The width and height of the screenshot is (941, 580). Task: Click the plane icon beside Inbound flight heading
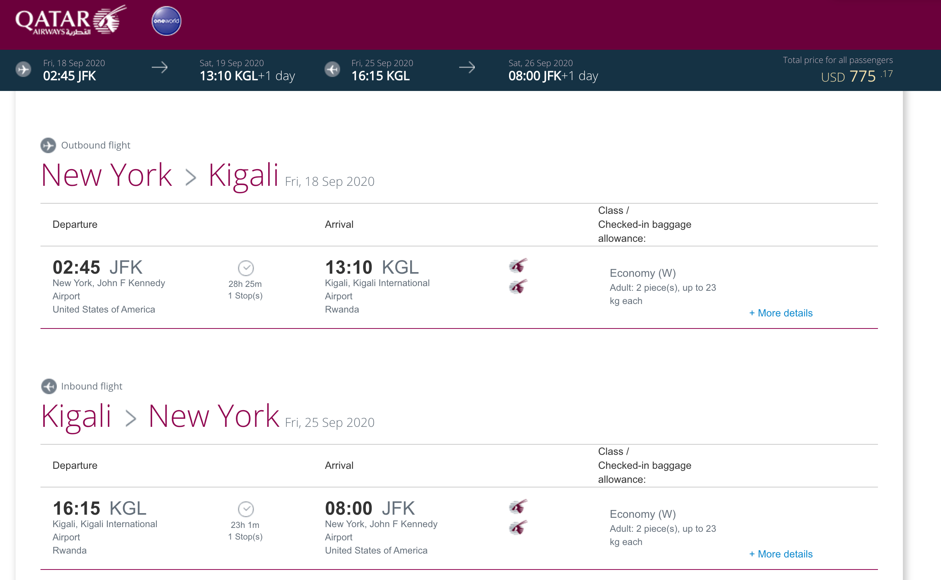coord(49,386)
